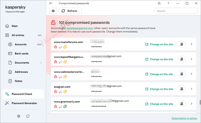The width and height of the screenshot is (201, 123).
Task: Click compromised lock icon under zoogvpn.com
Action: pyautogui.click(x=56, y=91)
